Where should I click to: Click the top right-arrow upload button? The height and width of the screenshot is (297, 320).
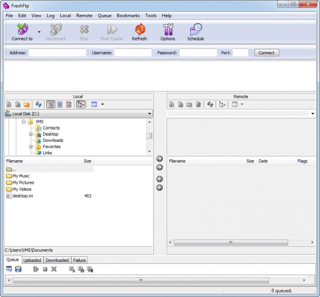pyautogui.click(x=160, y=159)
